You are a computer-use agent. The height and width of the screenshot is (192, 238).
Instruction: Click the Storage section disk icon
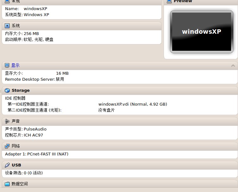tap(7, 90)
